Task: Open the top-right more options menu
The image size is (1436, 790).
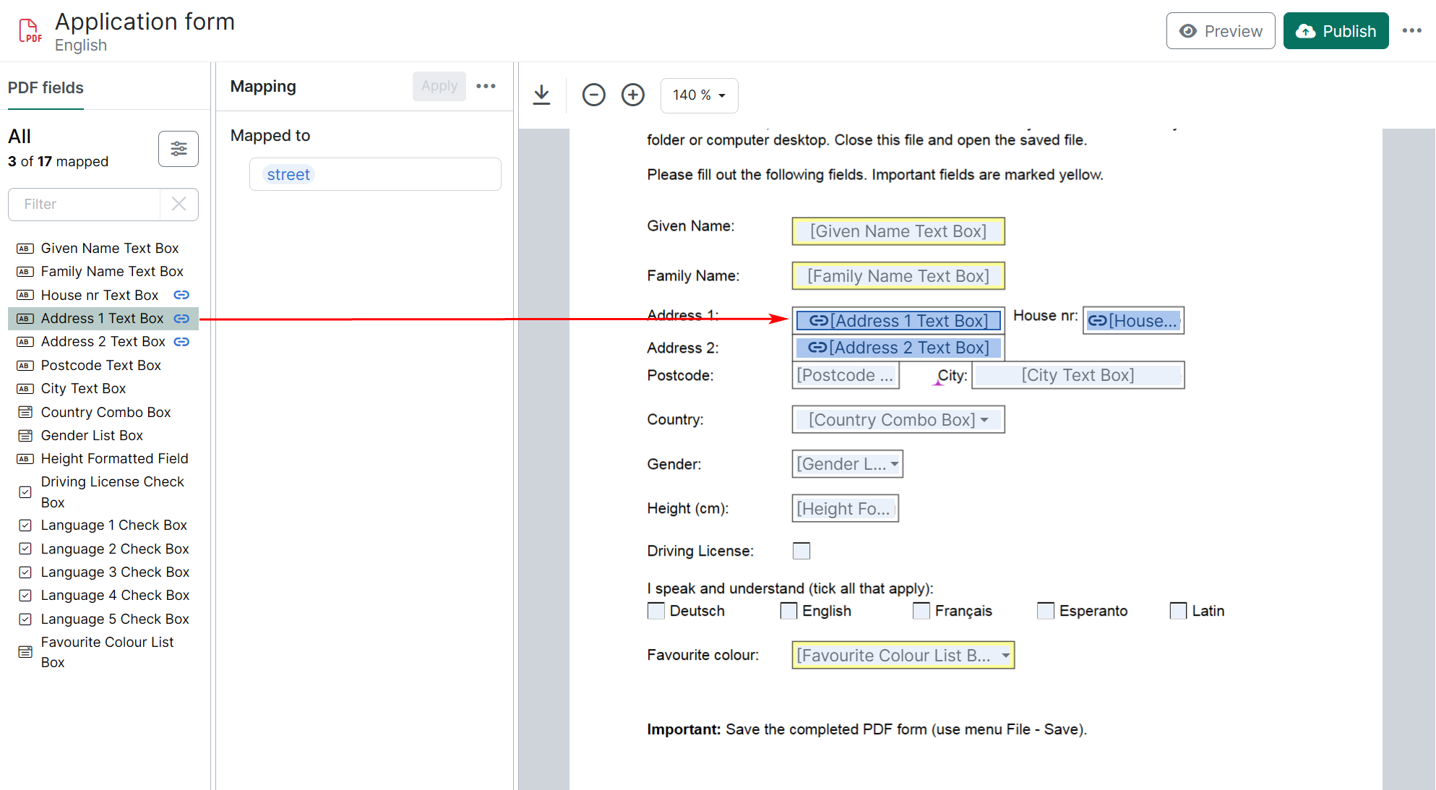Action: click(x=1411, y=30)
